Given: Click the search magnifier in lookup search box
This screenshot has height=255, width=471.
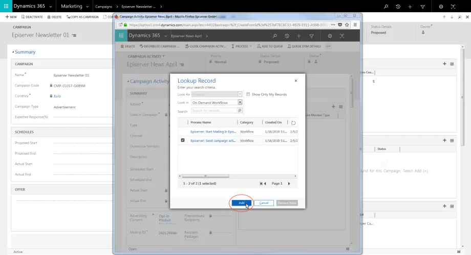Looking at the screenshot, I should 240,111.
